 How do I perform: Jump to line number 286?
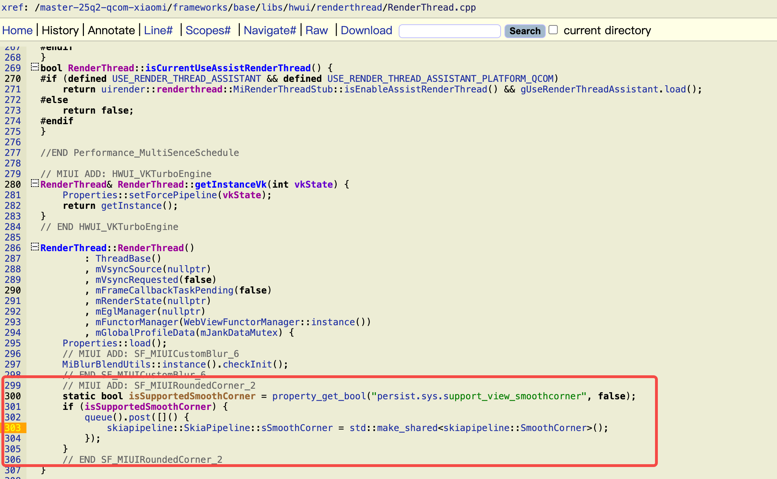click(x=13, y=248)
